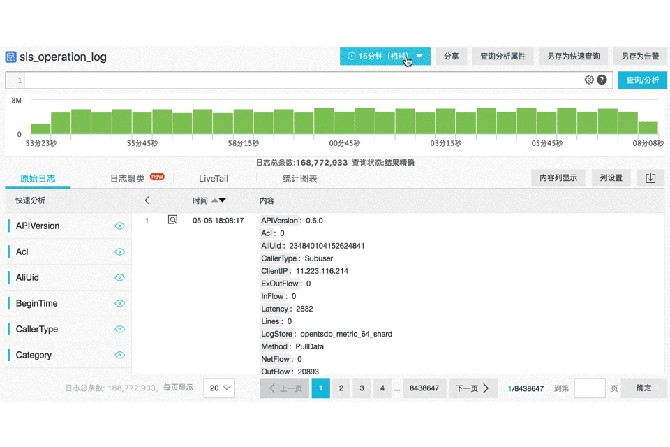The image size is (670, 447).
Task: Click the ClientIP value 11.223.116.214
Action: pyautogui.click(x=322, y=271)
